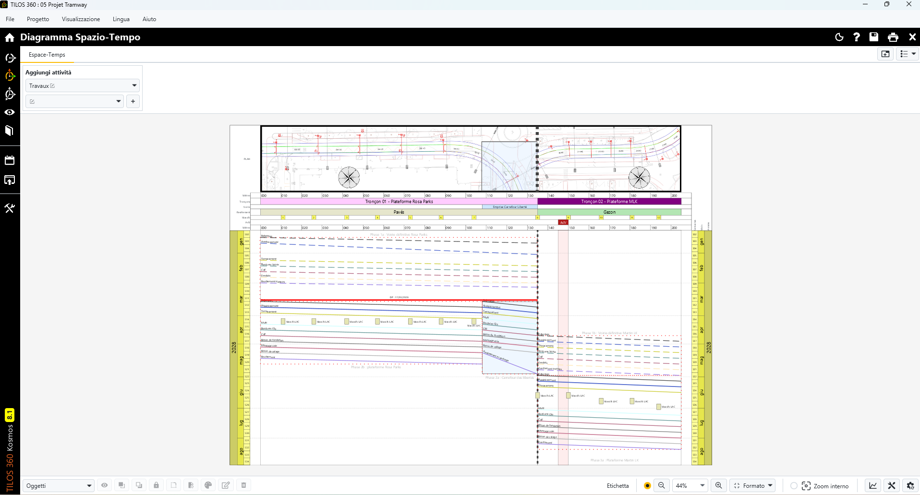920x495 pixels.
Task: Open the Visualizzazione menu
Action: pos(81,19)
